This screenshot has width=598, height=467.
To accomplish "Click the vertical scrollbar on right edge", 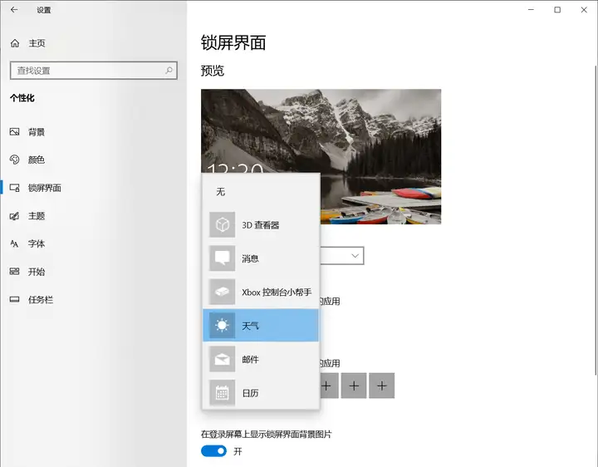I will 596,219.
